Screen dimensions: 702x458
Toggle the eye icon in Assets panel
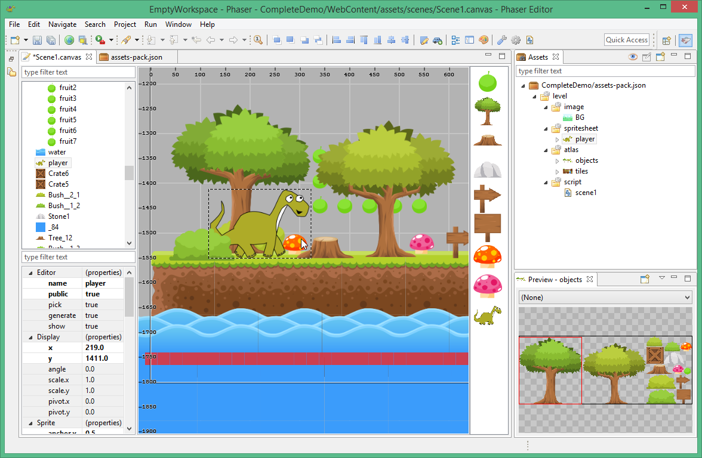(x=633, y=57)
